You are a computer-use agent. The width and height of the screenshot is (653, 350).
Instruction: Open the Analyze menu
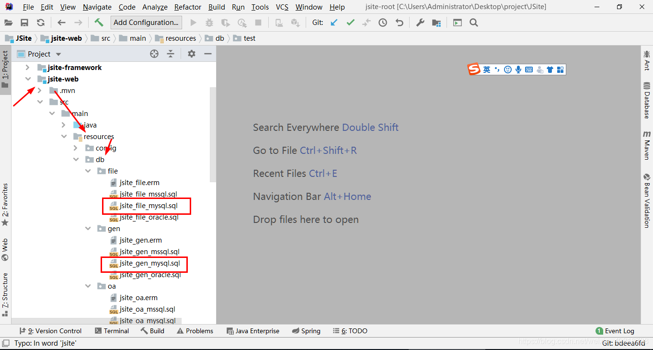click(x=155, y=7)
